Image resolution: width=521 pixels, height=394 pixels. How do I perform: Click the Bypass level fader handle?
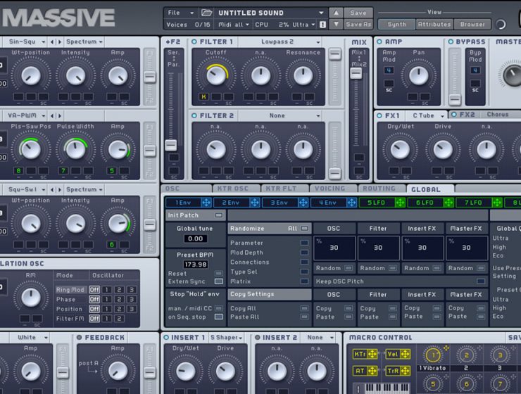click(x=455, y=99)
